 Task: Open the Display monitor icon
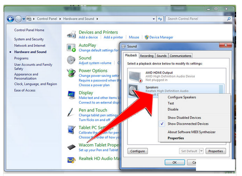(71, 95)
